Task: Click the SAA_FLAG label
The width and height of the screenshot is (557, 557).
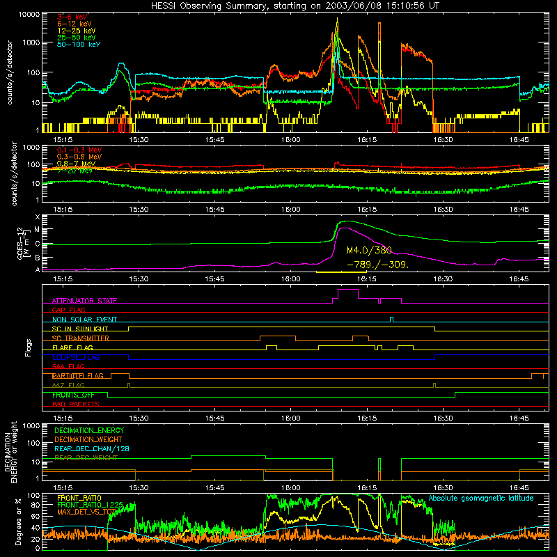Action: click(x=68, y=366)
